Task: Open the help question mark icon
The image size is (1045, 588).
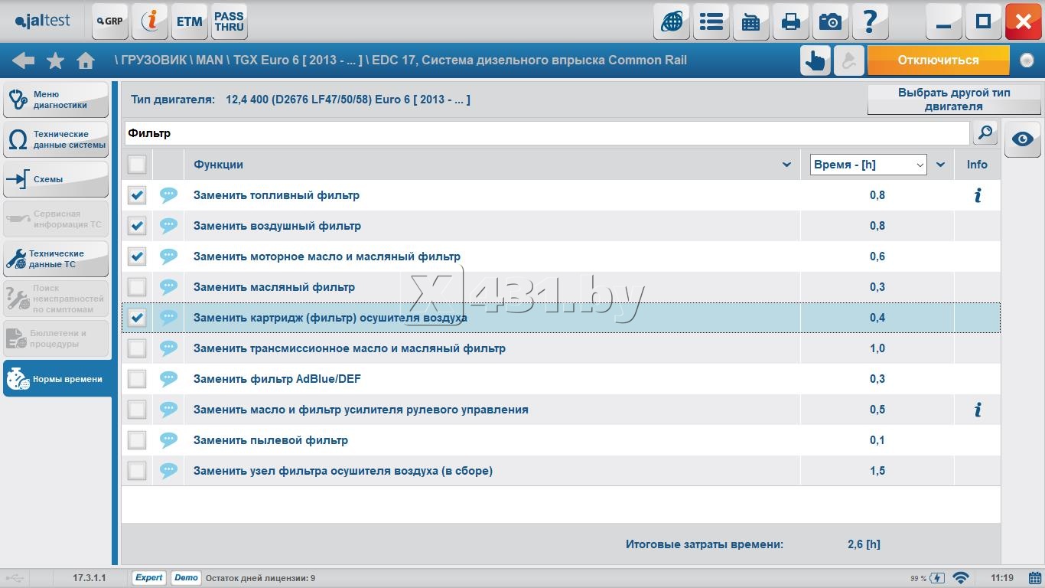Action: (870, 21)
